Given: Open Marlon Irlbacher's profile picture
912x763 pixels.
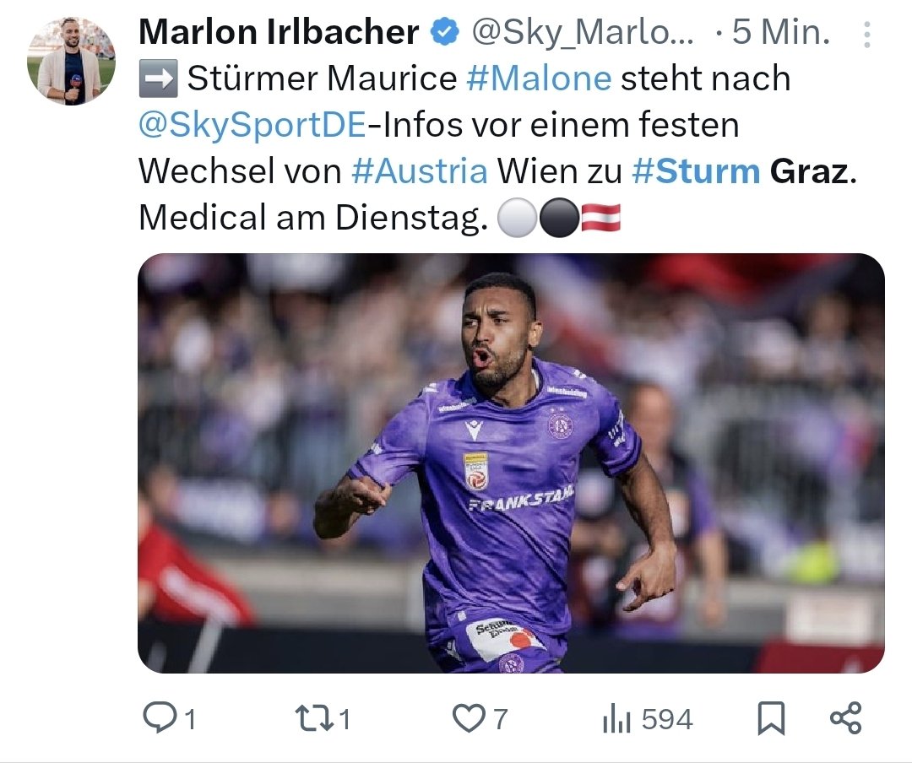Looking at the screenshot, I should 71,61.
